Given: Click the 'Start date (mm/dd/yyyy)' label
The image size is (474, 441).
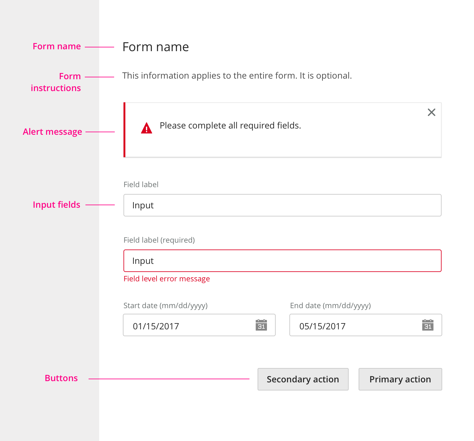Looking at the screenshot, I should tap(165, 306).
